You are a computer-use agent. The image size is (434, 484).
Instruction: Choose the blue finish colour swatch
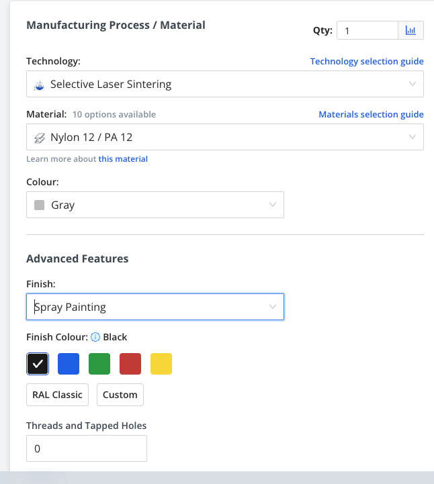69,364
